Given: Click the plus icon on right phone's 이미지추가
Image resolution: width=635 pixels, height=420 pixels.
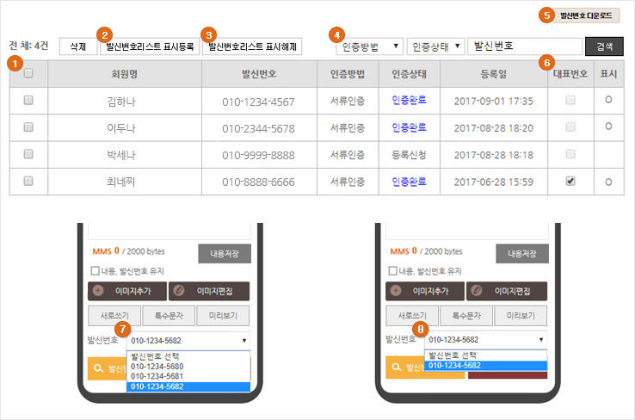Looking at the screenshot, I should click(395, 291).
